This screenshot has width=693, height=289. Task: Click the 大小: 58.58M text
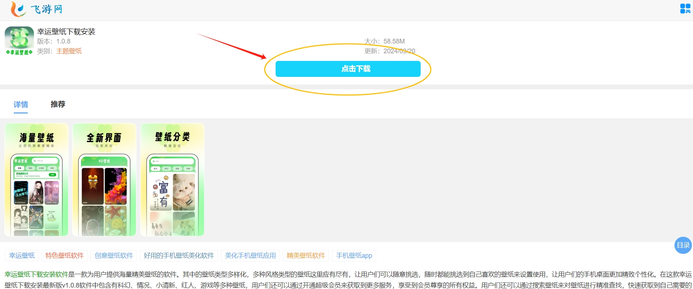384,41
